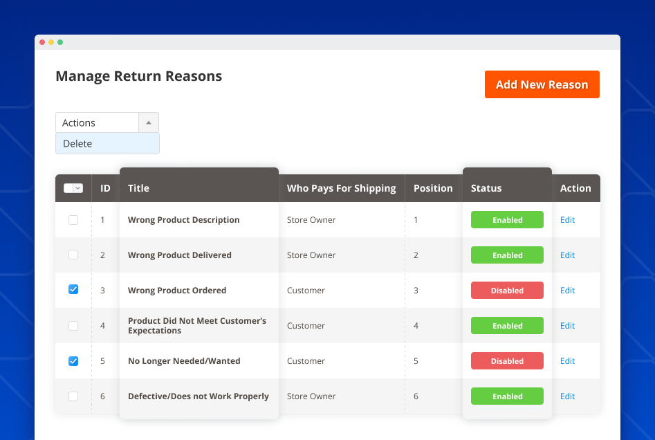Expand the mass-select arrow in the header checkbox
Image resolution: width=655 pixels, height=440 pixels.
79,187
